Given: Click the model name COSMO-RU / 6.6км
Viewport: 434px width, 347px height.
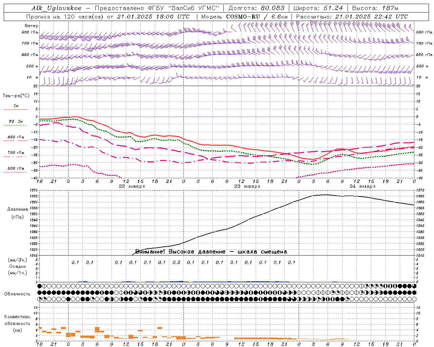Looking at the screenshot, I should 257,17.
